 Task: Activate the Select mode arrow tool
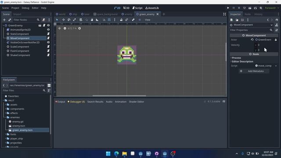57,20
